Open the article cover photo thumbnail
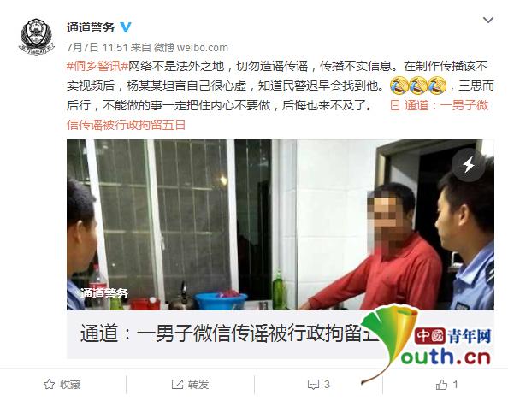 coord(281,225)
